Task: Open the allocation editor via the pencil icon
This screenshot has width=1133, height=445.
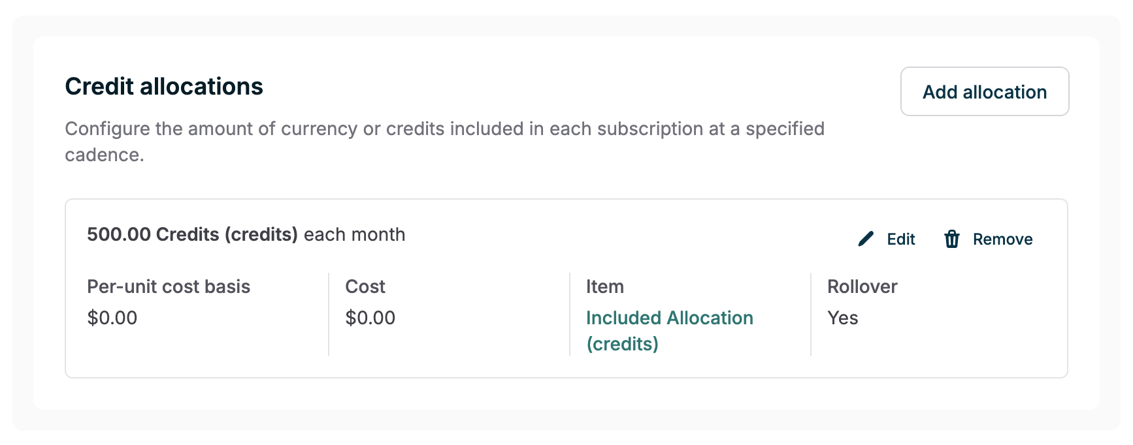Action: click(865, 239)
